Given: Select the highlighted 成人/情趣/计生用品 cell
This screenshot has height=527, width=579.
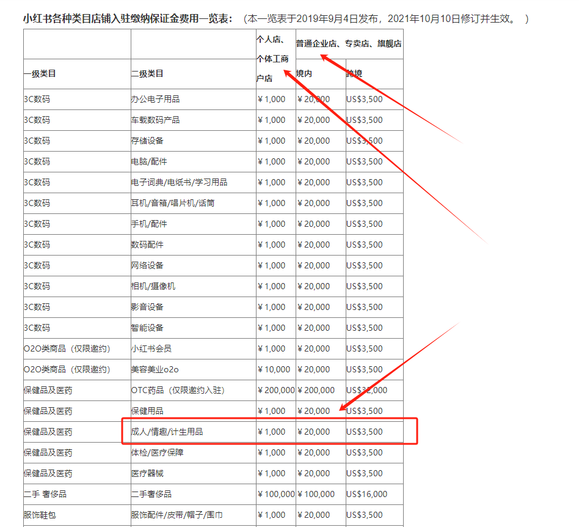Looking at the screenshot, I should pyautogui.click(x=167, y=432).
